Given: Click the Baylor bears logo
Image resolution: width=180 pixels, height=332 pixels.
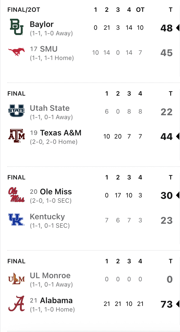Looking at the screenshot, I should coord(16,27).
